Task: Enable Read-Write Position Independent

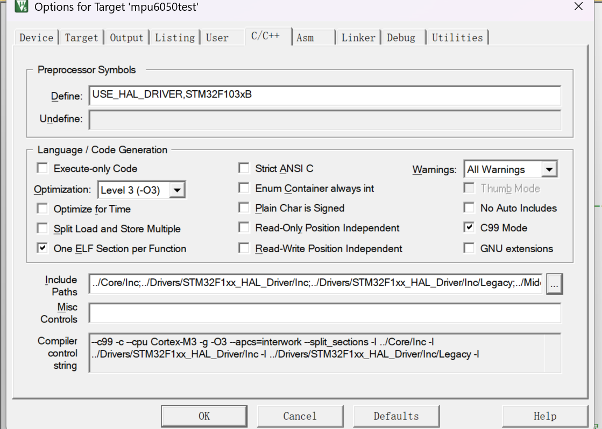Action: coord(244,248)
